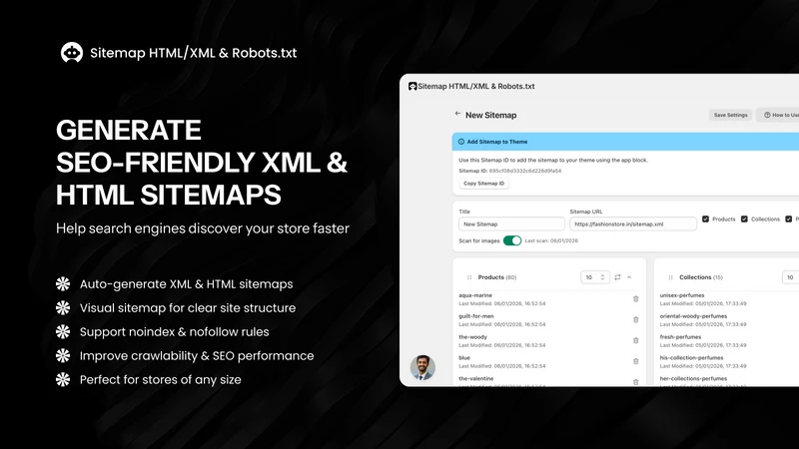This screenshot has height=449, width=799.
Task: Open the Collections page-size selector showing 10
Action: pyautogui.click(x=790, y=277)
